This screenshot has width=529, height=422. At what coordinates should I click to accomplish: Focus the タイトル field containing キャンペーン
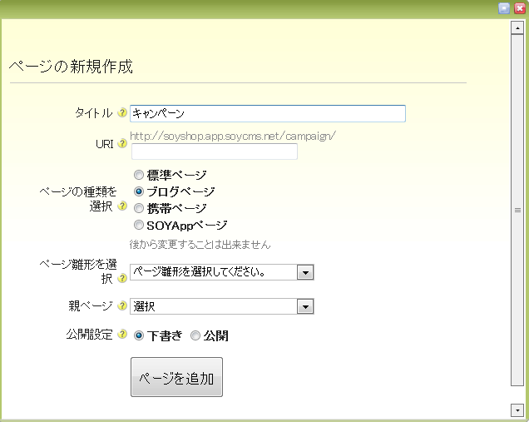(268, 113)
